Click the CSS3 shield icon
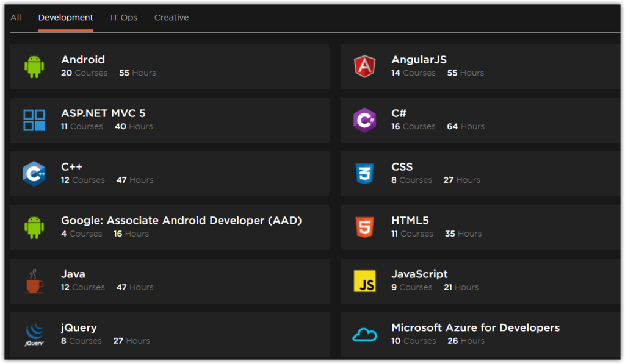The width and height of the screenshot is (625, 364). 364,174
